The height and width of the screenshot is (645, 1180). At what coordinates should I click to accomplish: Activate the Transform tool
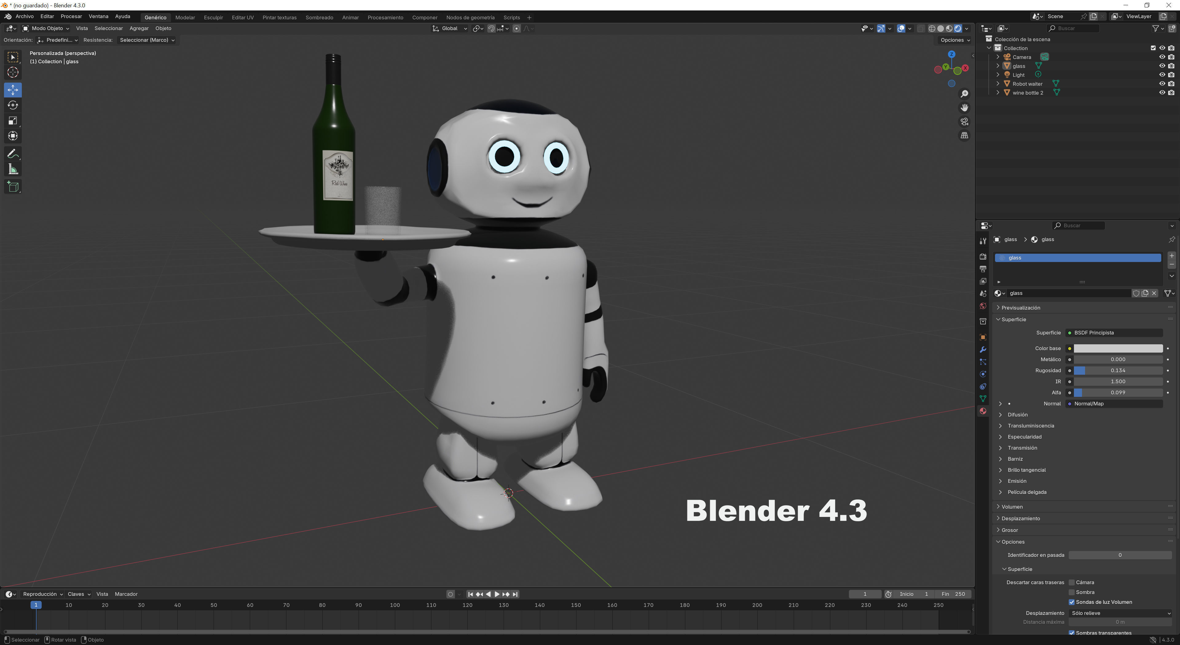(x=13, y=136)
